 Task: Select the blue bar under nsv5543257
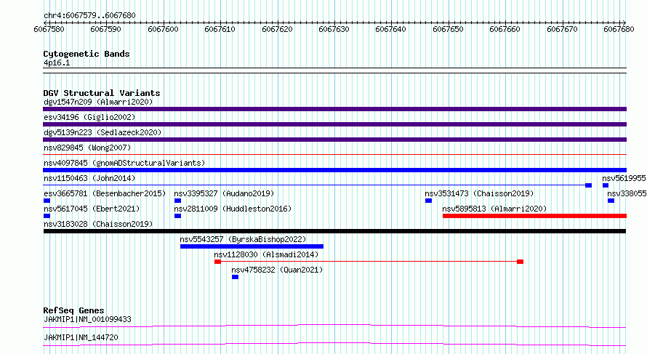tap(252, 246)
